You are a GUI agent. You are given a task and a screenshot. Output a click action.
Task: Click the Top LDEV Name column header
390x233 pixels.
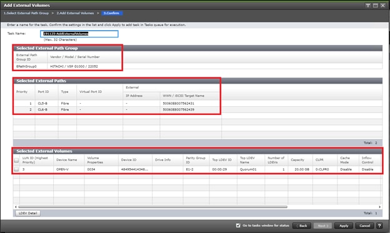coord(247,160)
